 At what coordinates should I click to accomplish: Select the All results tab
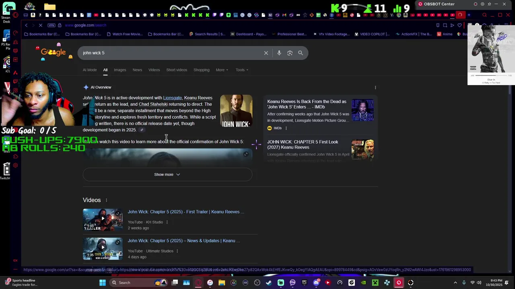[x=105, y=70]
